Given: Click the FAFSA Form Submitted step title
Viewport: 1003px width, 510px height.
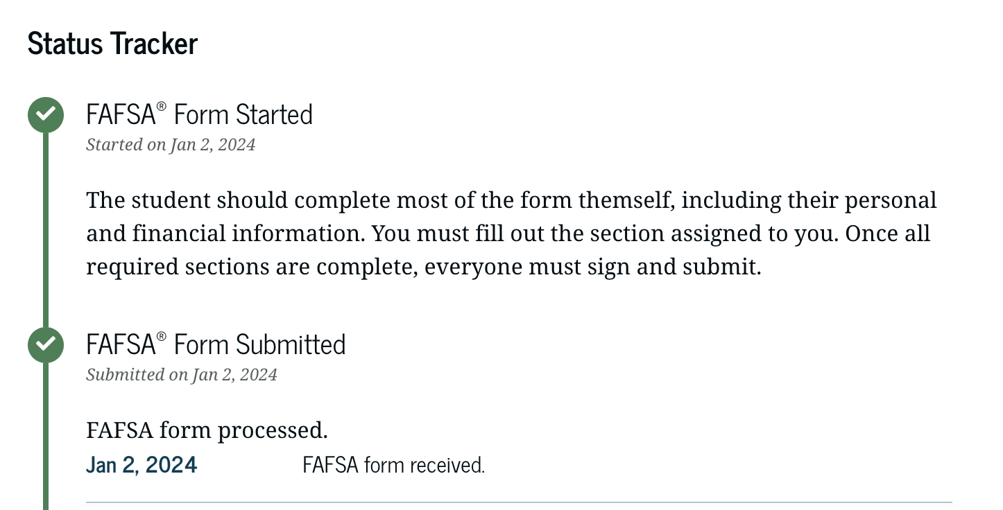Looking at the screenshot, I should click(x=216, y=344).
